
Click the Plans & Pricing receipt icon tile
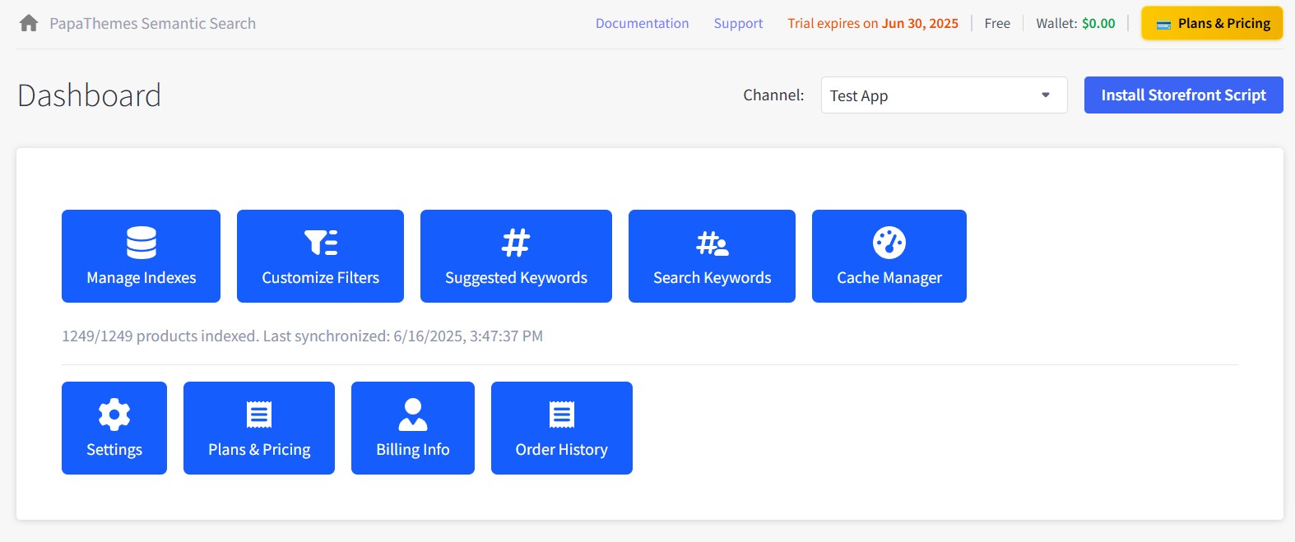[x=259, y=415]
